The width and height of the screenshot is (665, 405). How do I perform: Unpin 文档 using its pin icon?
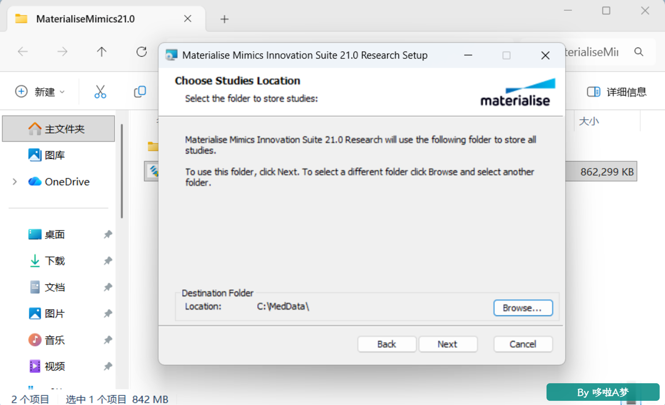coord(108,287)
